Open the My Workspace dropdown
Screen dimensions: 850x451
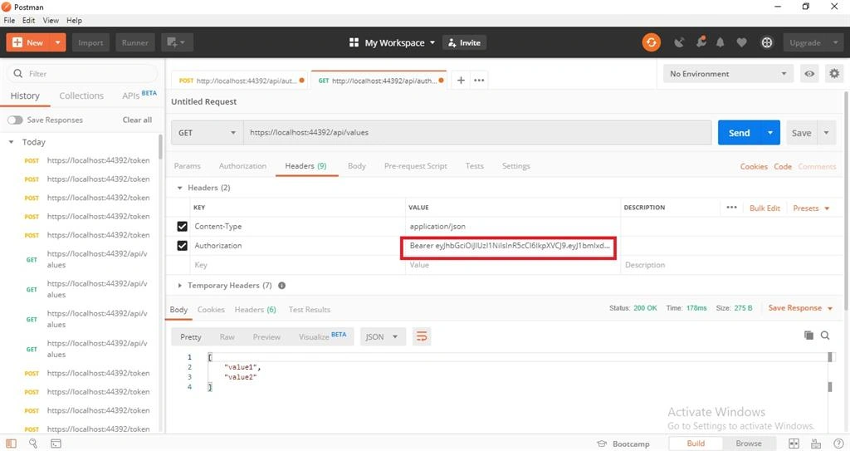(392, 42)
